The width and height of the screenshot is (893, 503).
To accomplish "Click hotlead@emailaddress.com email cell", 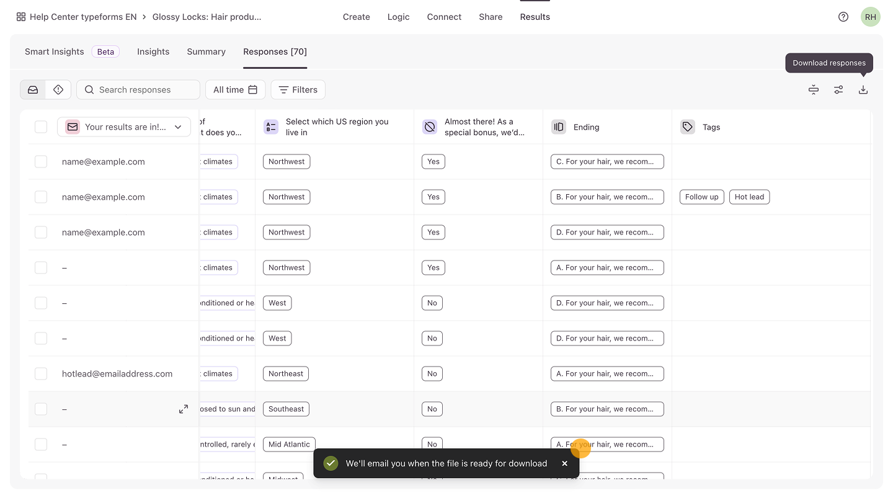I will point(117,374).
